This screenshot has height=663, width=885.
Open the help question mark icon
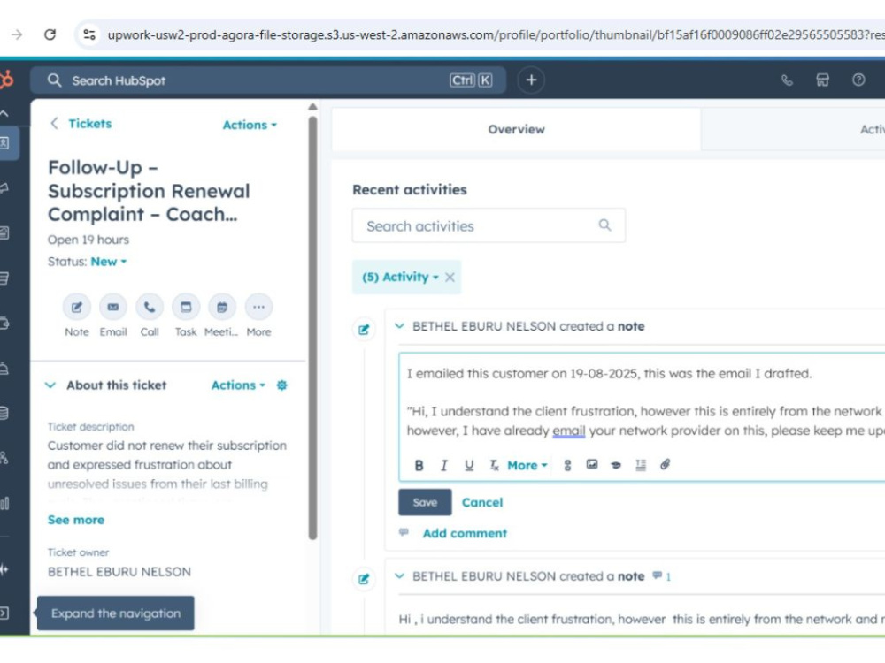coord(858,80)
